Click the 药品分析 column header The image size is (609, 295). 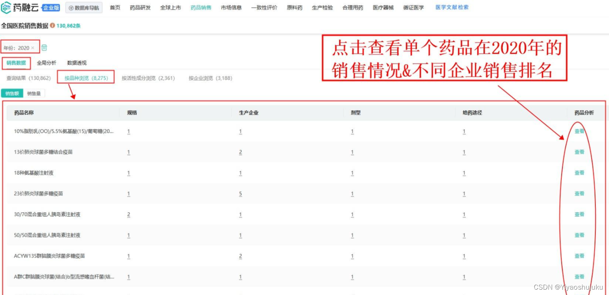tap(584, 113)
